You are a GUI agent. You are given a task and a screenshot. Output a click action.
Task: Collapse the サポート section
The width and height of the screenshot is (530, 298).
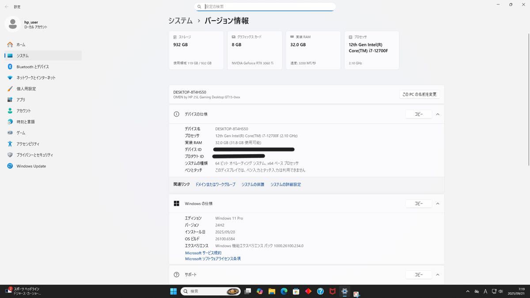pyautogui.click(x=438, y=275)
